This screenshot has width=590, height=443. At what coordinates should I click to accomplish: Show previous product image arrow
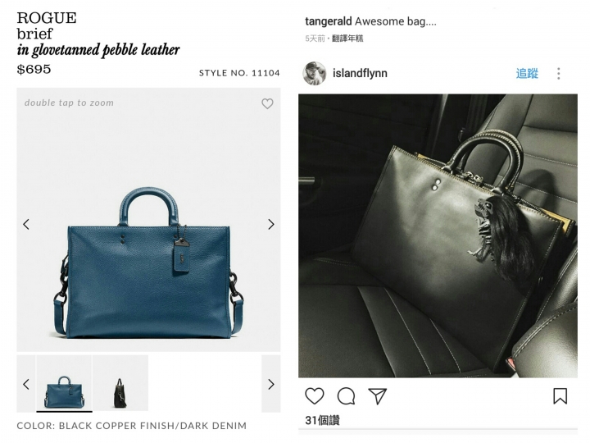click(26, 225)
